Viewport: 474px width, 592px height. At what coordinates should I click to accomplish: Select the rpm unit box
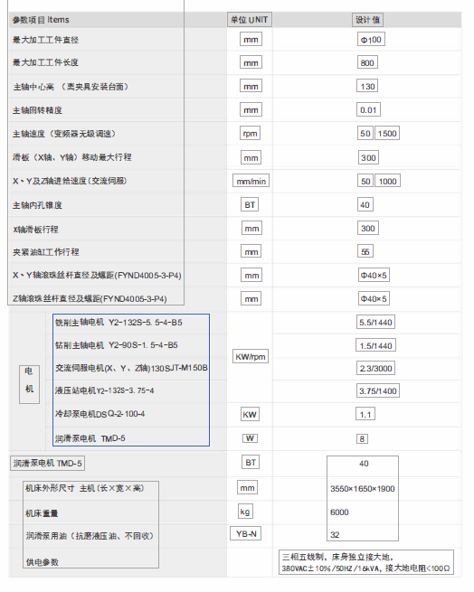(250, 133)
